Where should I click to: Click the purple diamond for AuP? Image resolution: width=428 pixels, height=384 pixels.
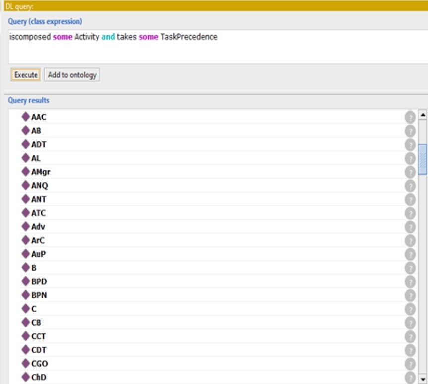click(x=25, y=254)
